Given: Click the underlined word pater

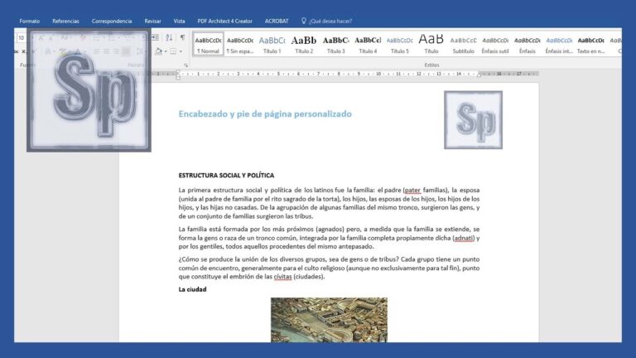Looking at the screenshot, I should (412, 190).
